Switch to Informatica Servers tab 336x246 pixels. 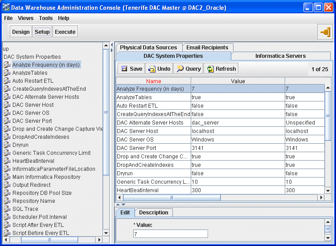pos(280,56)
